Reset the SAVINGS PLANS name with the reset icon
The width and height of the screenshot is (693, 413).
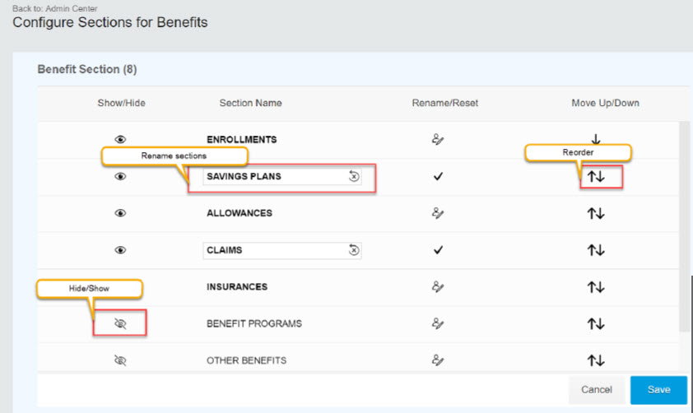[x=354, y=176]
